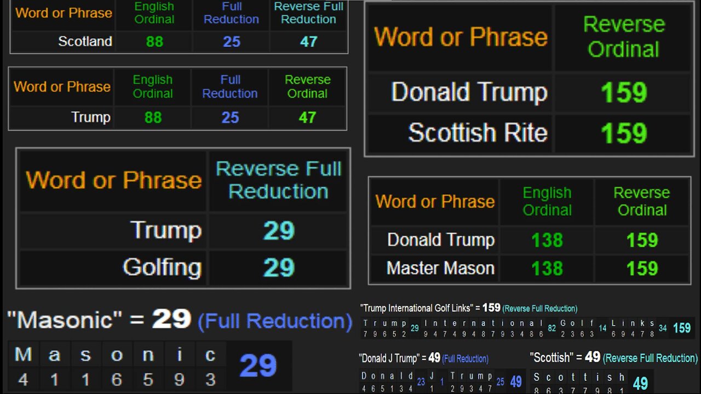Select the value 47 in the Trump row
This screenshot has width=701, height=394.
307,118
